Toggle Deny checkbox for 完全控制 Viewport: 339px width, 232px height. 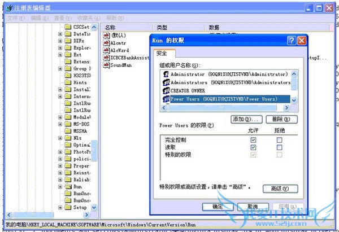pos(279,140)
